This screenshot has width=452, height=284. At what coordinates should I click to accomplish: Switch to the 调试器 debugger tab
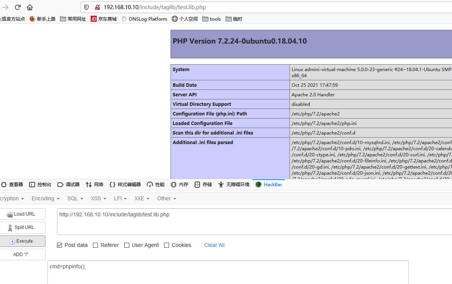coord(68,185)
